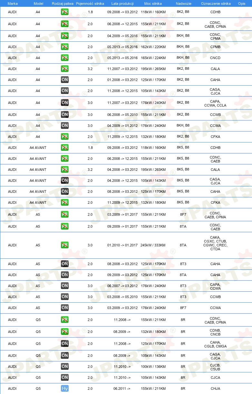Click the Marka column header
This screenshot has height=394, width=252.
(13, 3)
